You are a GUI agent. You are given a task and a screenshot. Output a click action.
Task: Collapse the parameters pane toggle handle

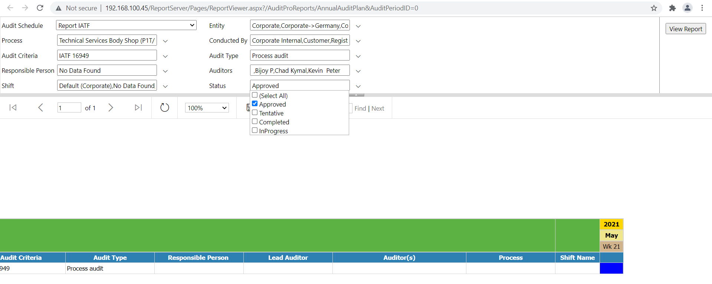[x=356, y=95]
